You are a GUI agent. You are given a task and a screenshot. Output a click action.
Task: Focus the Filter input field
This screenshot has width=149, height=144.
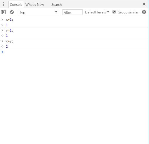coord(72,12)
